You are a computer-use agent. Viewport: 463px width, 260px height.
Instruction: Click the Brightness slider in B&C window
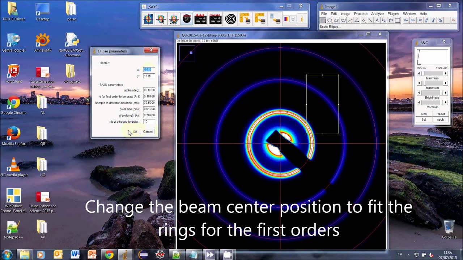432,93
